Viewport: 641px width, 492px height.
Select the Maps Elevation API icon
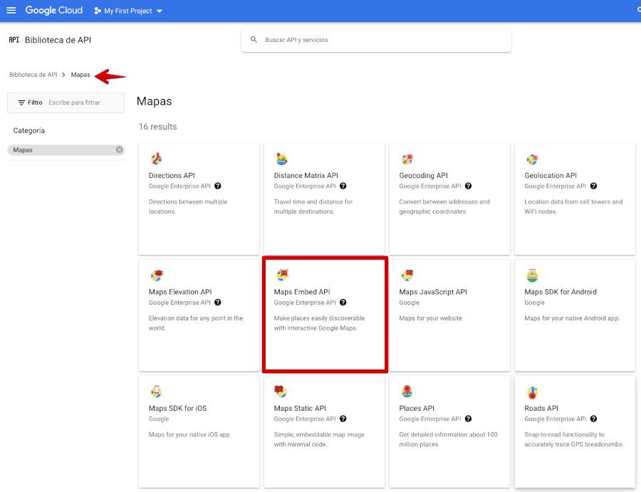(157, 274)
